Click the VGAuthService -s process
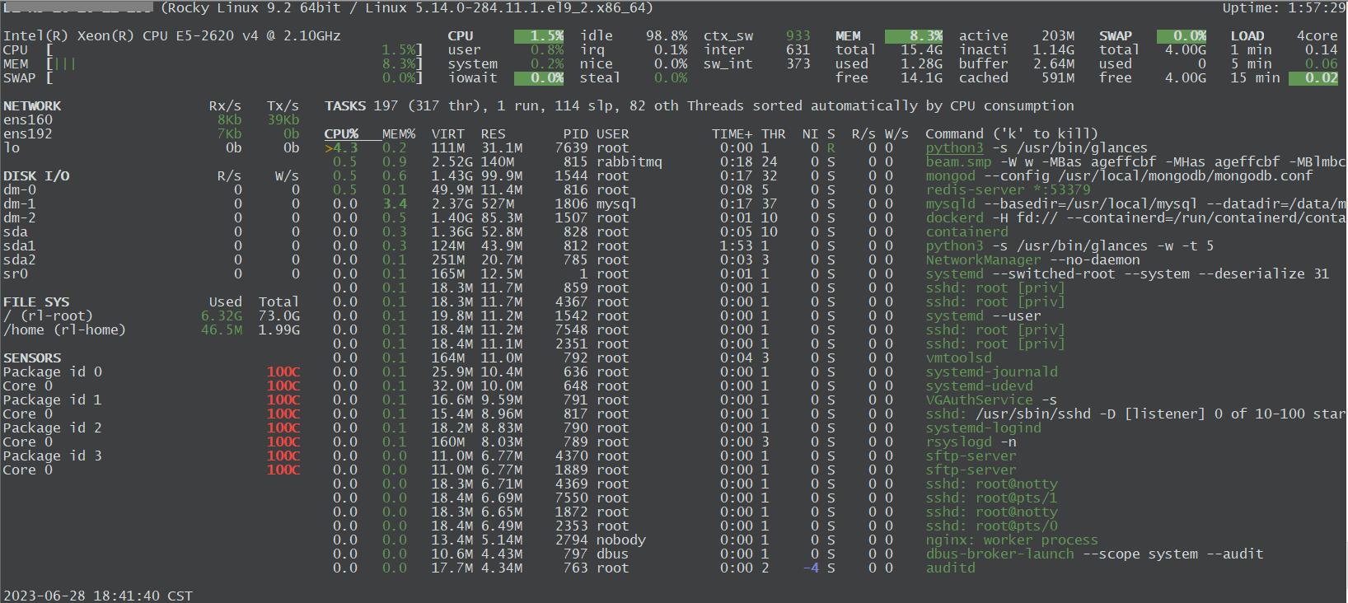1348x603 pixels. click(x=991, y=400)
